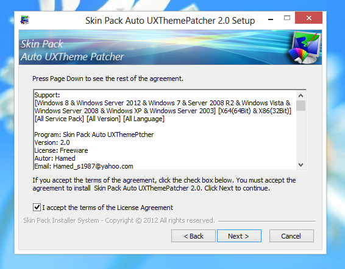This screenshot has width=345, height=269.
Task: Click the 'Autor: Hamed' line
Action: 55,158
